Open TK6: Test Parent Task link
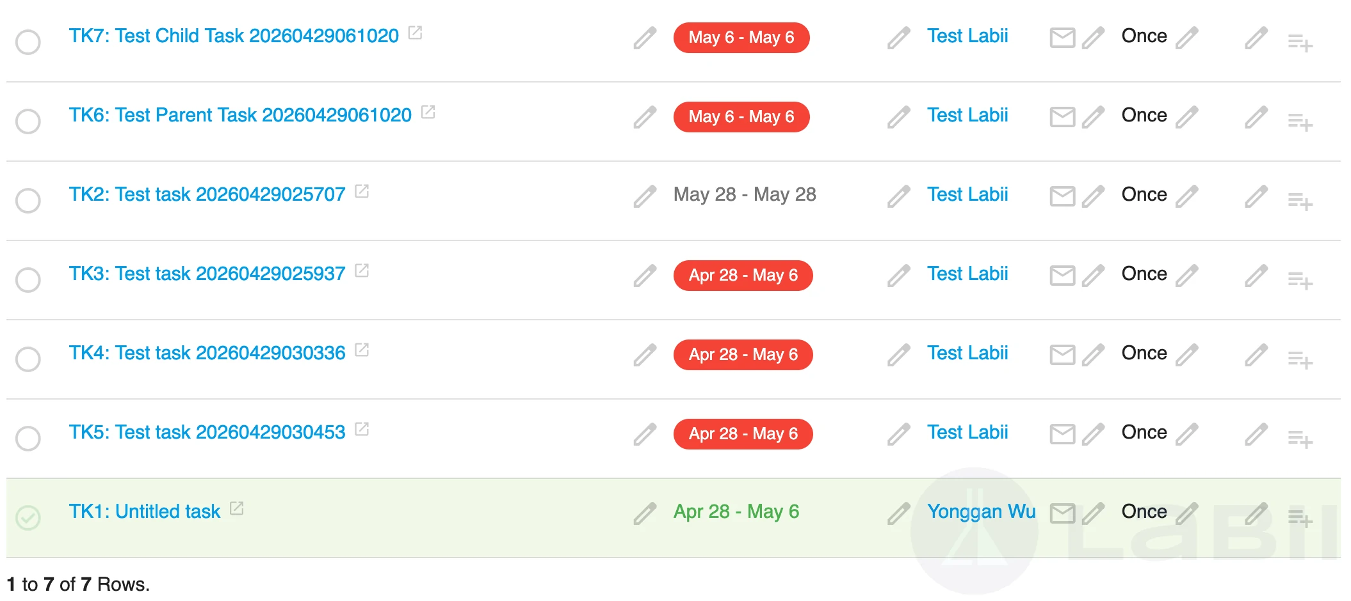Viewport: 1351px width, 601px height. coord(240,115)
